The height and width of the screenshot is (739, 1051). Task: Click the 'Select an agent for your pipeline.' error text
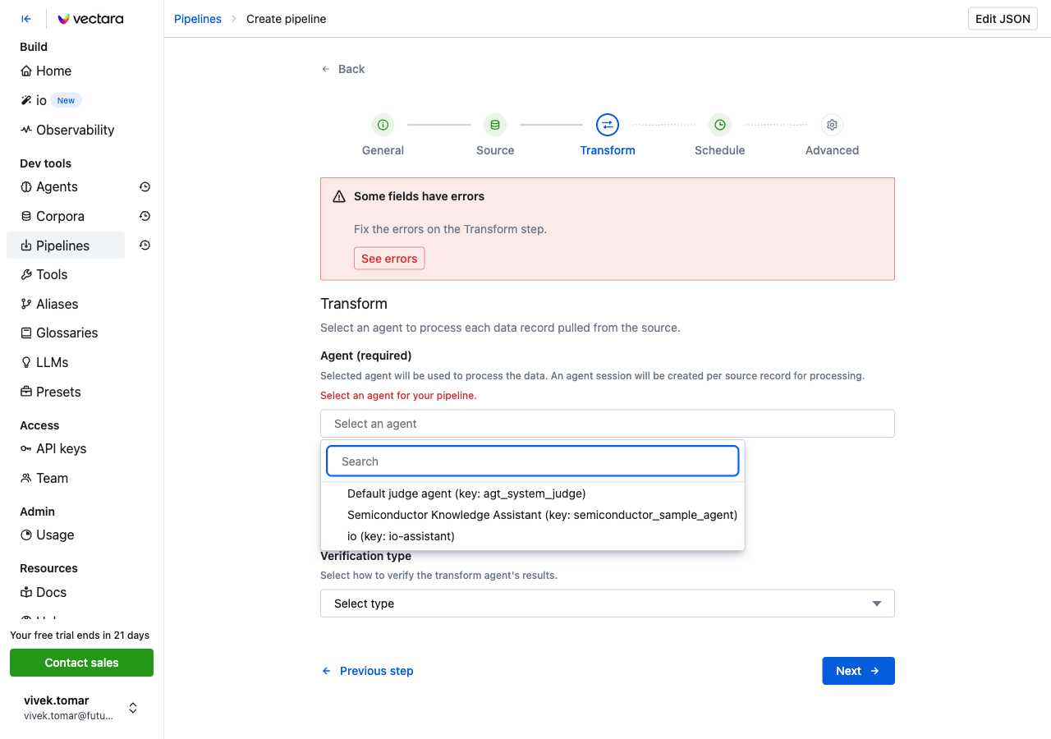point(398,396)
